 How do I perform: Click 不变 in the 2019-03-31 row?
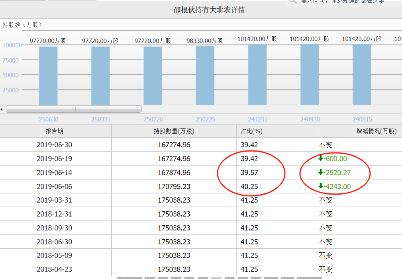pyautogui.click(x=326, y=200)
